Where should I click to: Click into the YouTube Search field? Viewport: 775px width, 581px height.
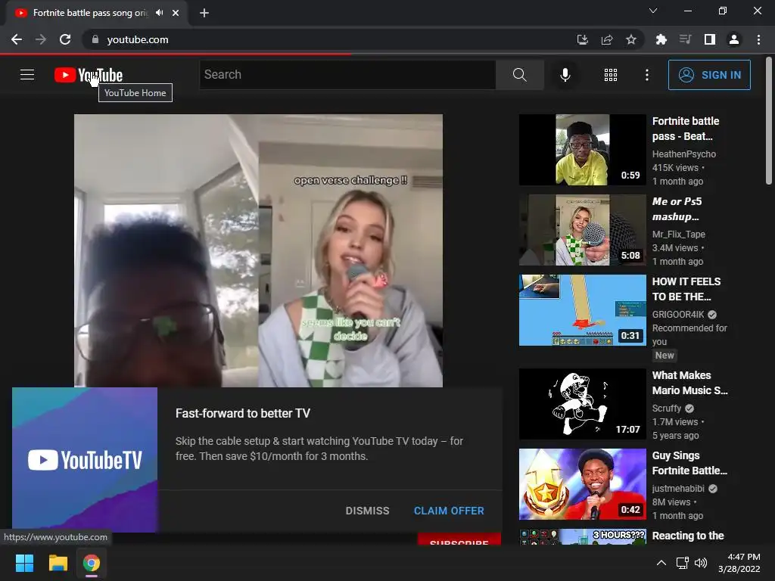(347, 75)
